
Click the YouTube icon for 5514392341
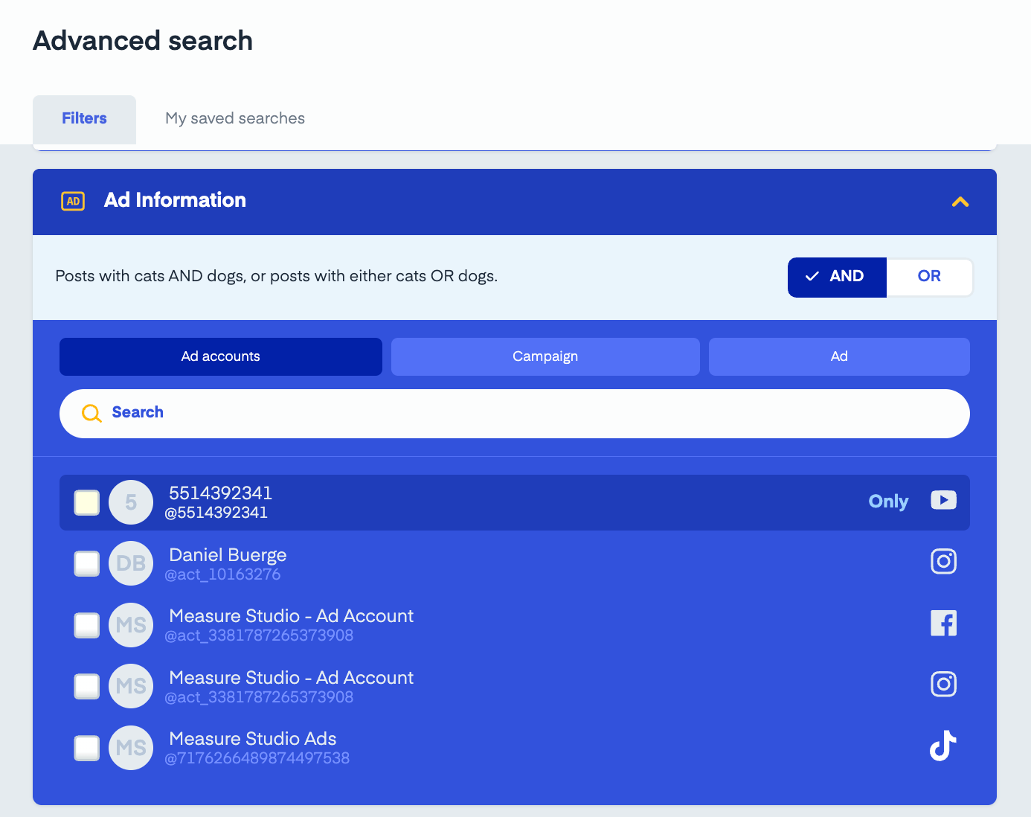point(943,500)
